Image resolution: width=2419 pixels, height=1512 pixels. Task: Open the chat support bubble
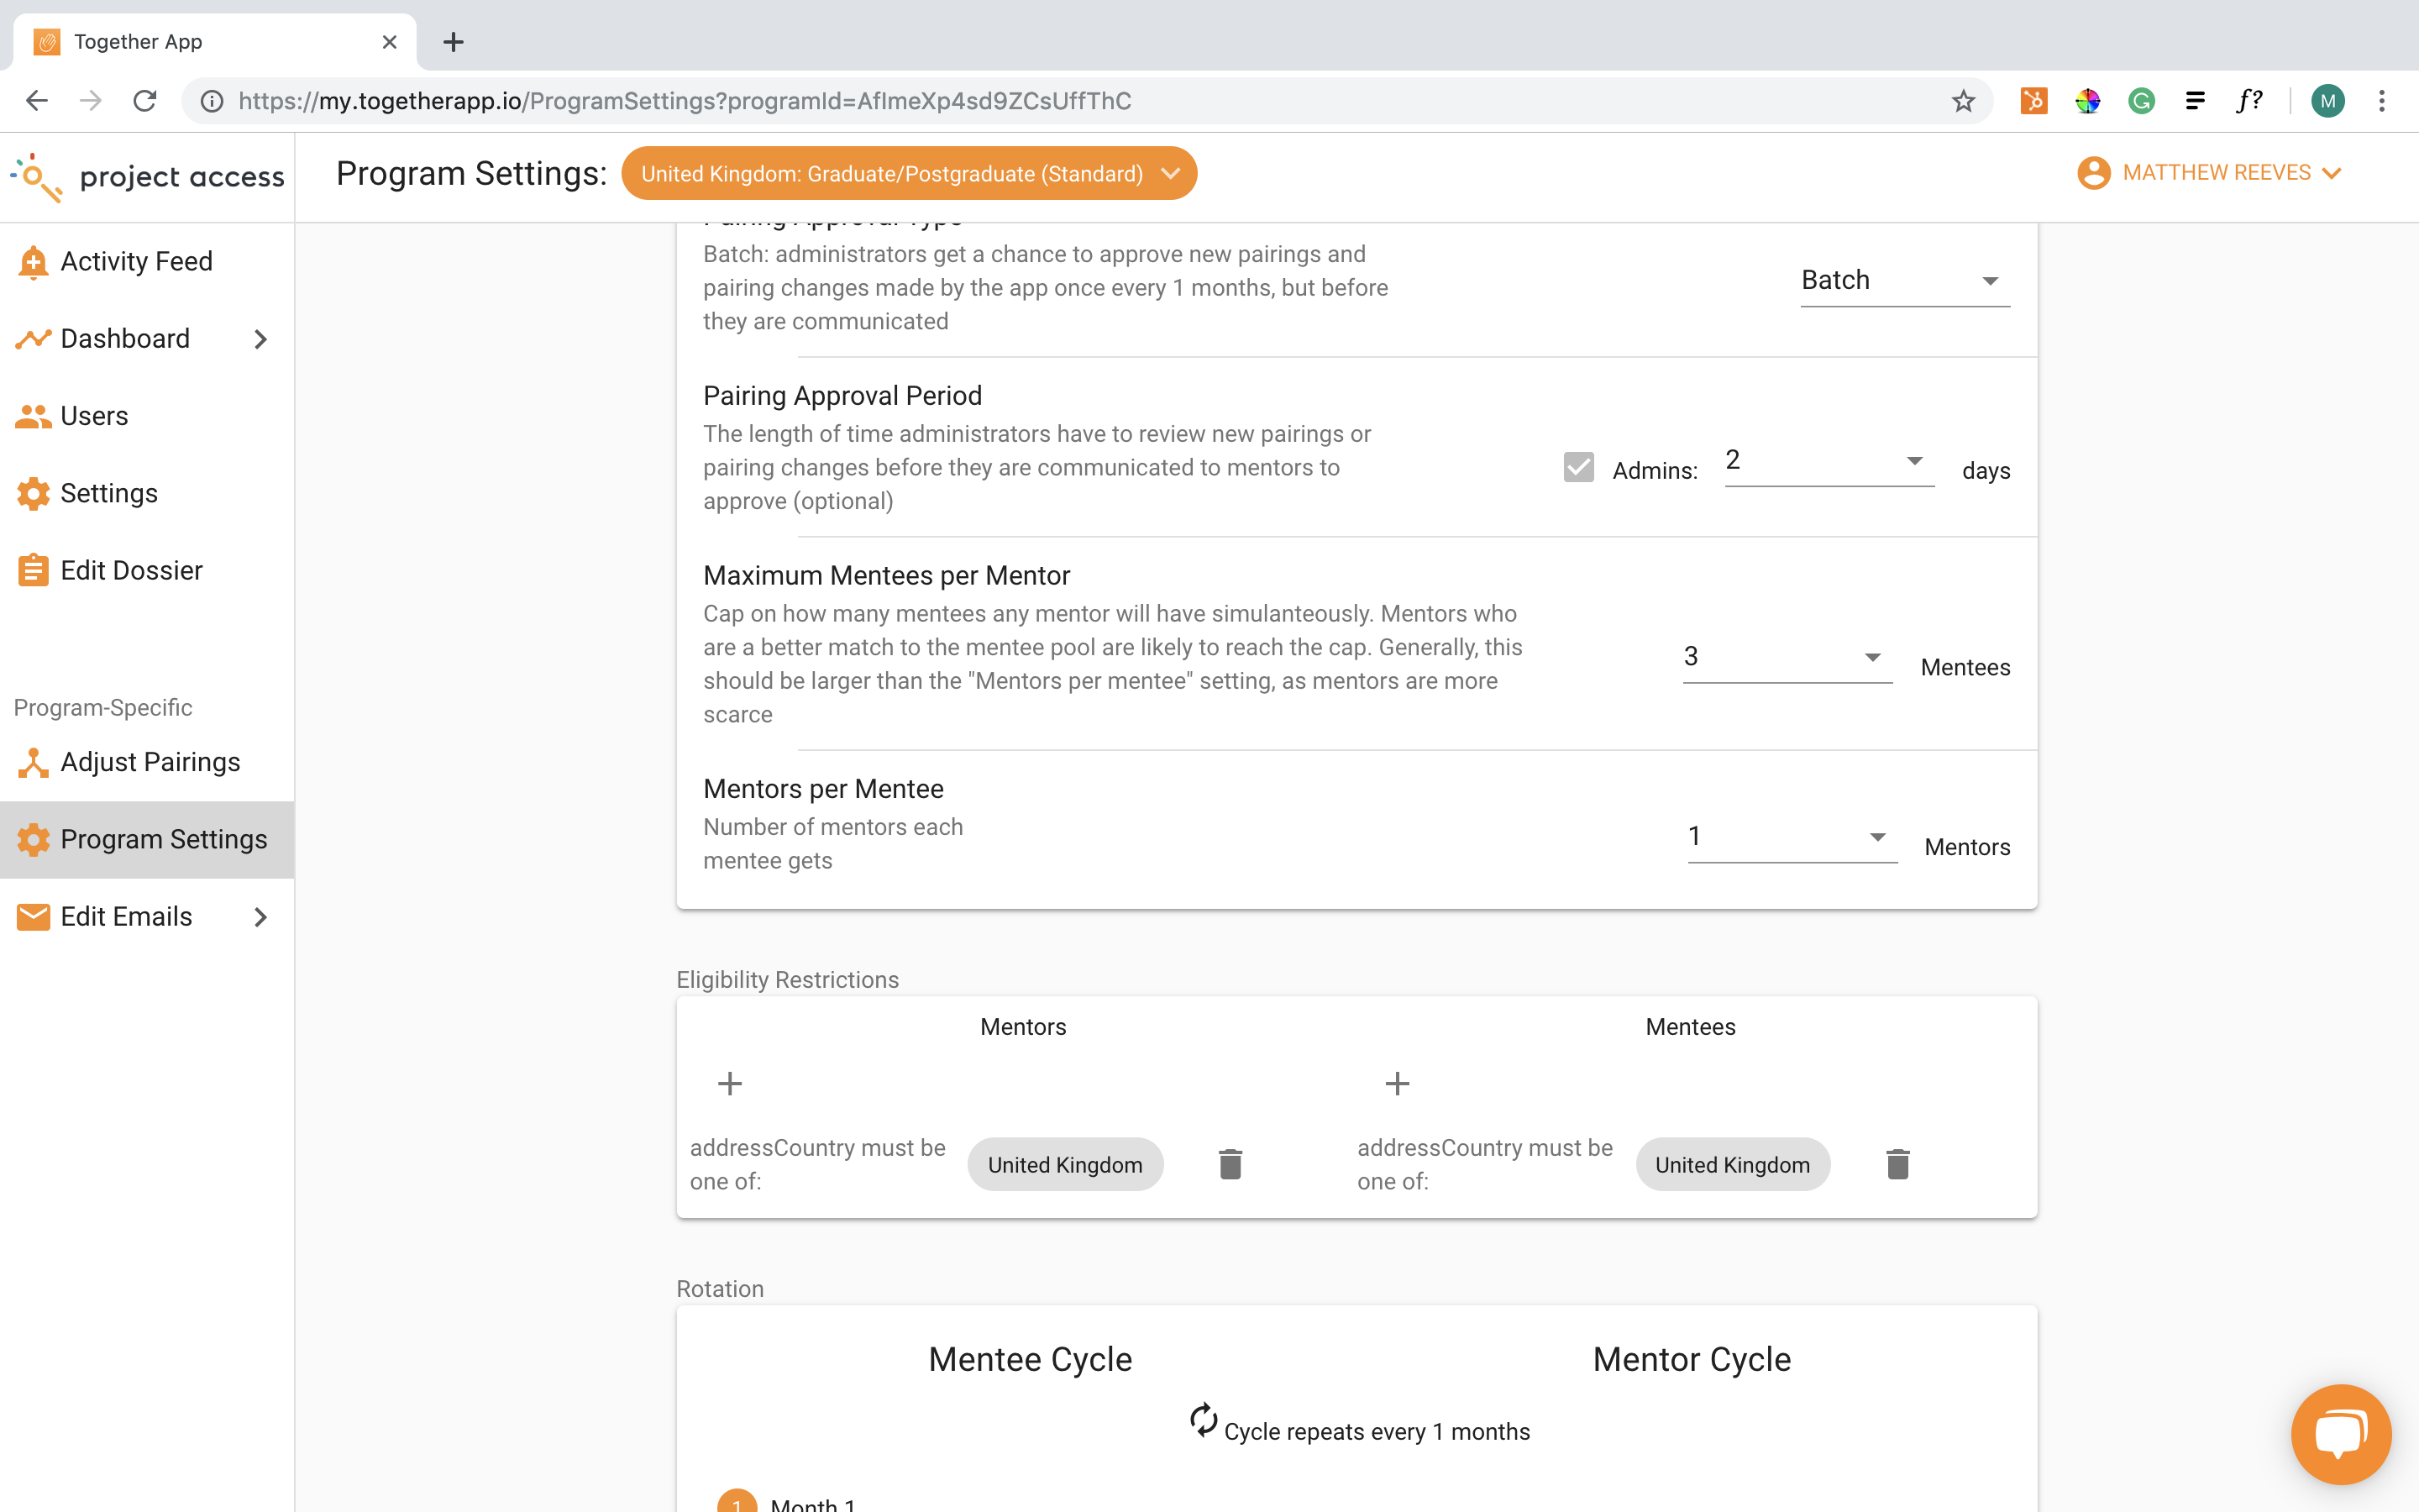2340,1434
